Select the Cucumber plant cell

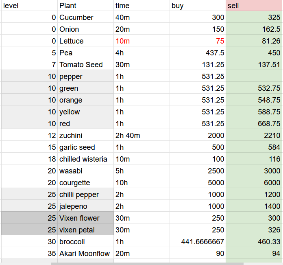[85, 18]
